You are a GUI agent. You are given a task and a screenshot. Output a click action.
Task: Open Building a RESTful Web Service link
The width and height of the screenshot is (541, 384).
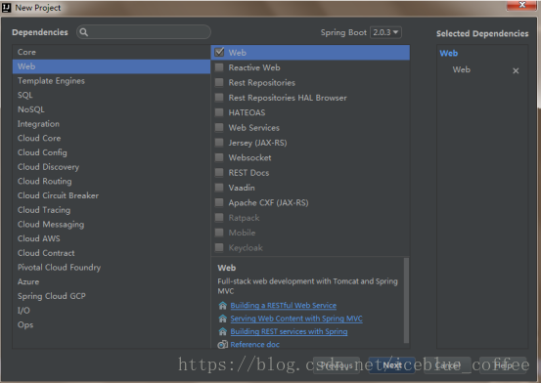point(284,306)
